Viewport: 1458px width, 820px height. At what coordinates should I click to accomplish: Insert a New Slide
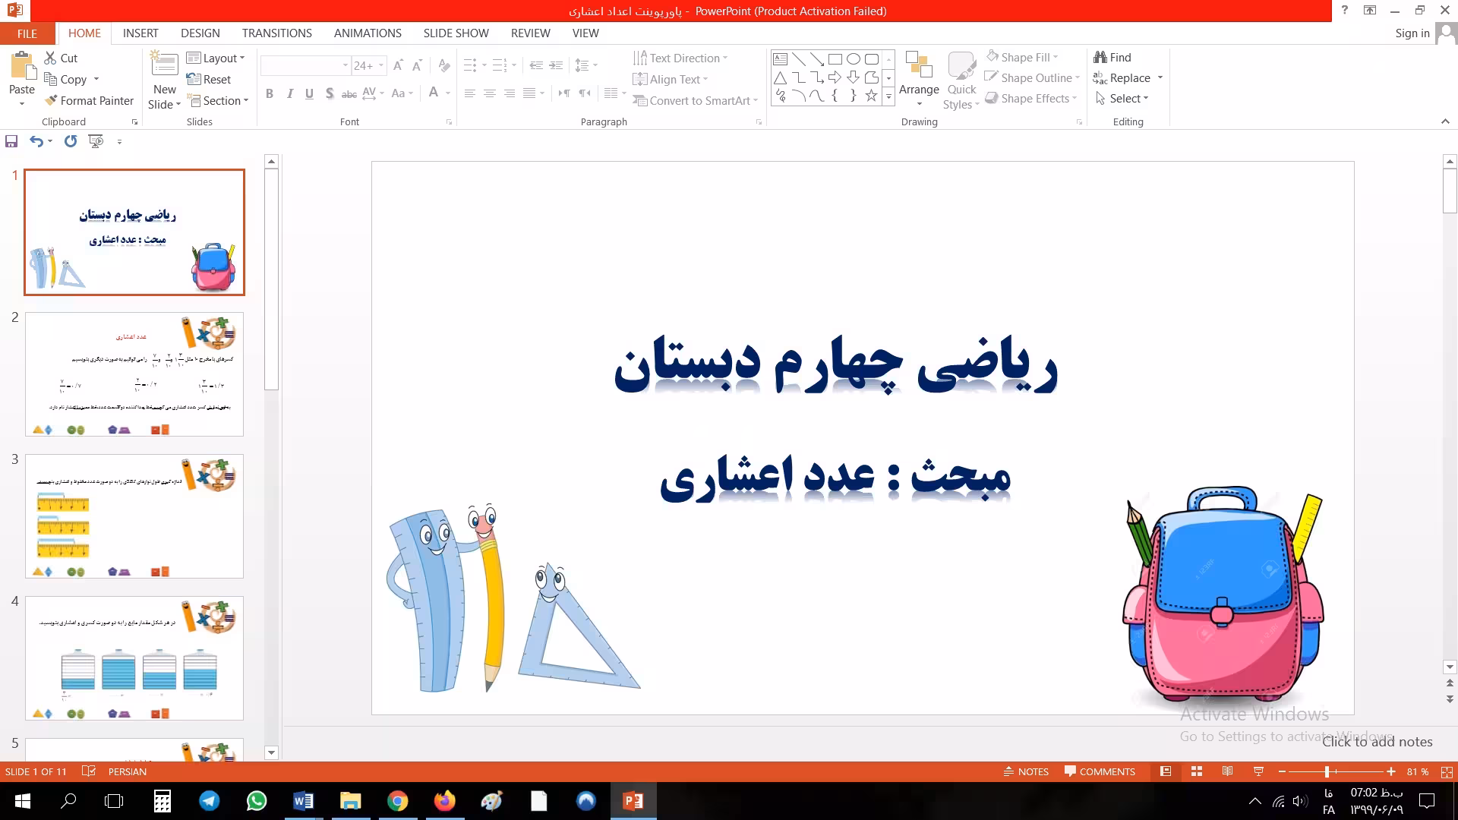click(165, 80)
